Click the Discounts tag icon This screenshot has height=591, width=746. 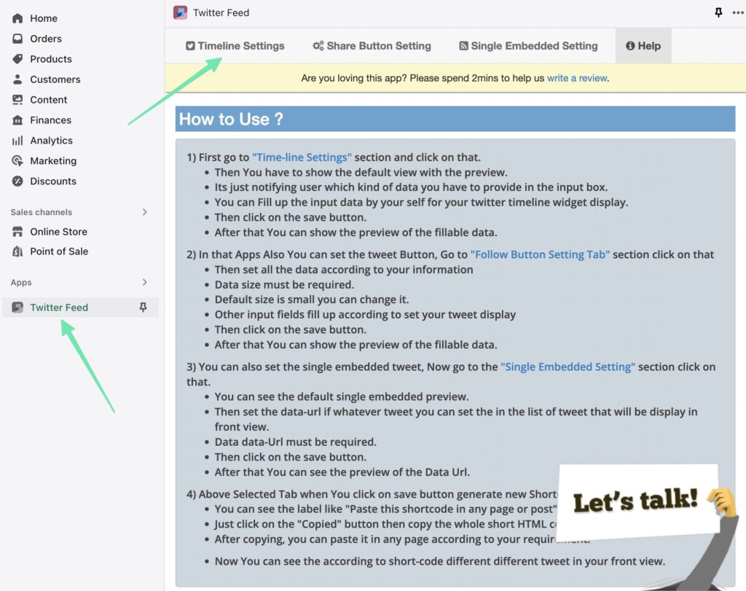(x=18, y=181)
